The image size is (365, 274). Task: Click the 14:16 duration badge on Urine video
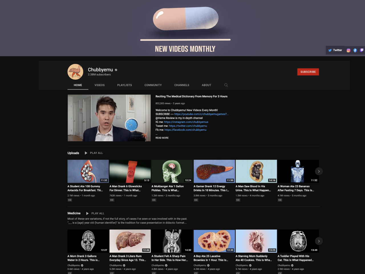(272, 180)
